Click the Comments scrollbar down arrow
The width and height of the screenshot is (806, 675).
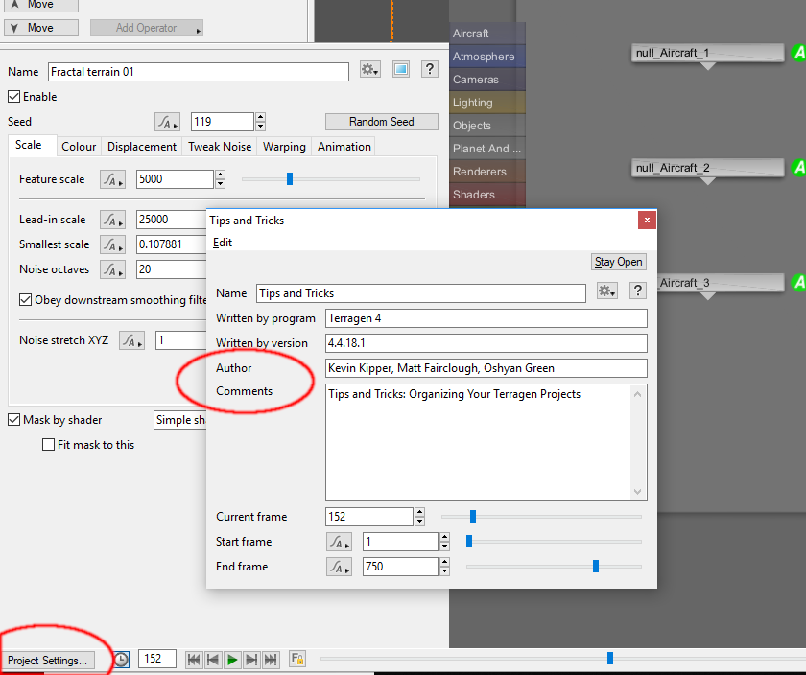click(x=637, y=492)
